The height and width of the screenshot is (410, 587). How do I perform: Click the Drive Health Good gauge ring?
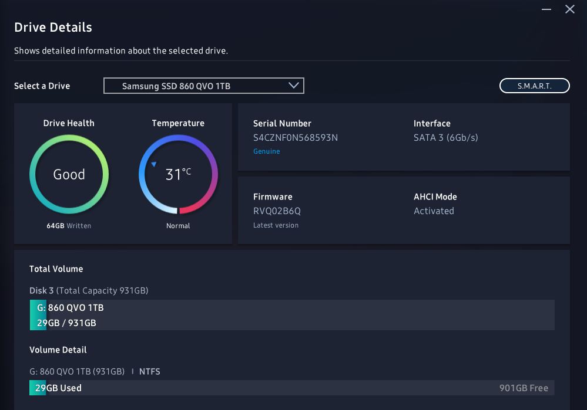(x=69, y=174)
